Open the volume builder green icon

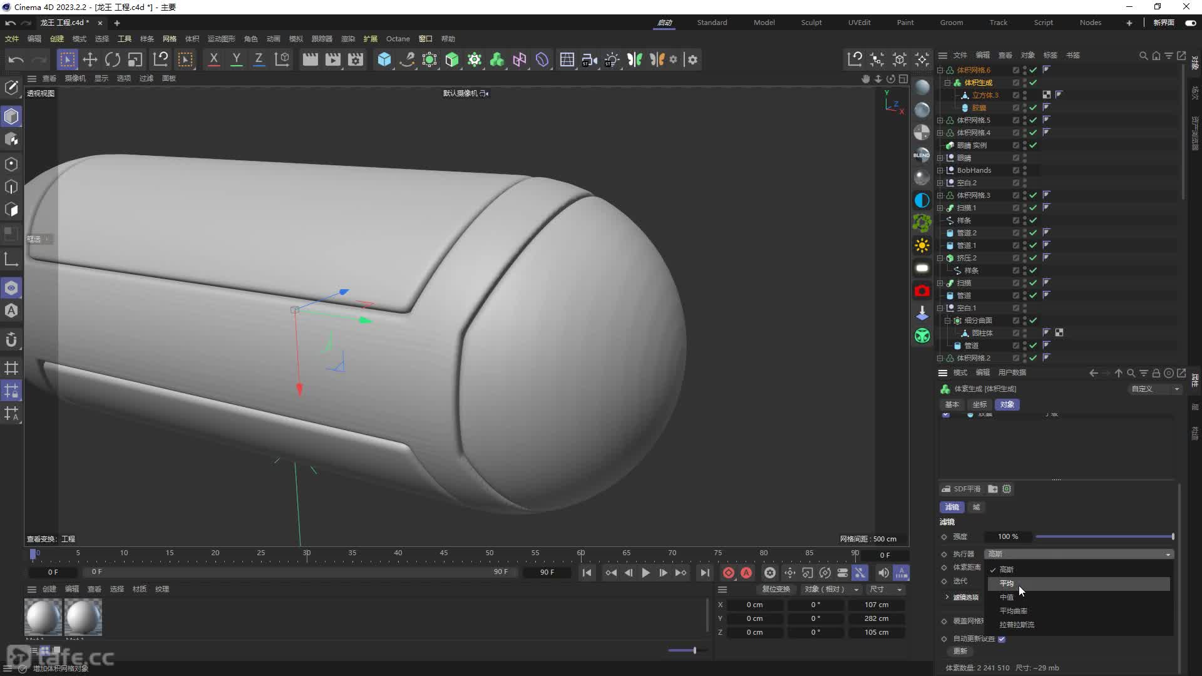click(497, 59)
